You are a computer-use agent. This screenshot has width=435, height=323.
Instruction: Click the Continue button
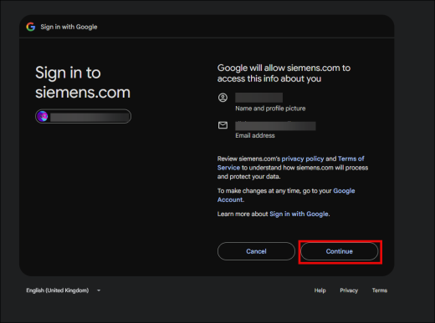[340, 251]
